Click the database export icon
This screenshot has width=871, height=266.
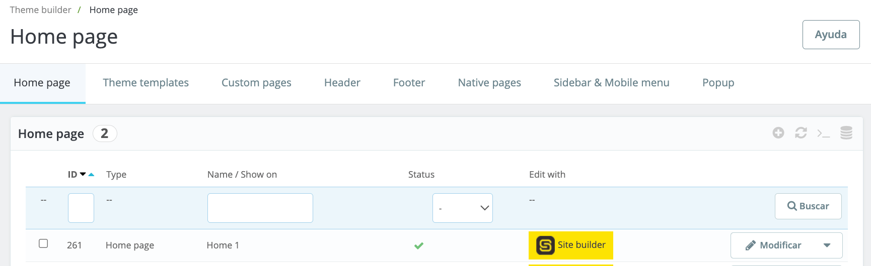tap(846, 133)
